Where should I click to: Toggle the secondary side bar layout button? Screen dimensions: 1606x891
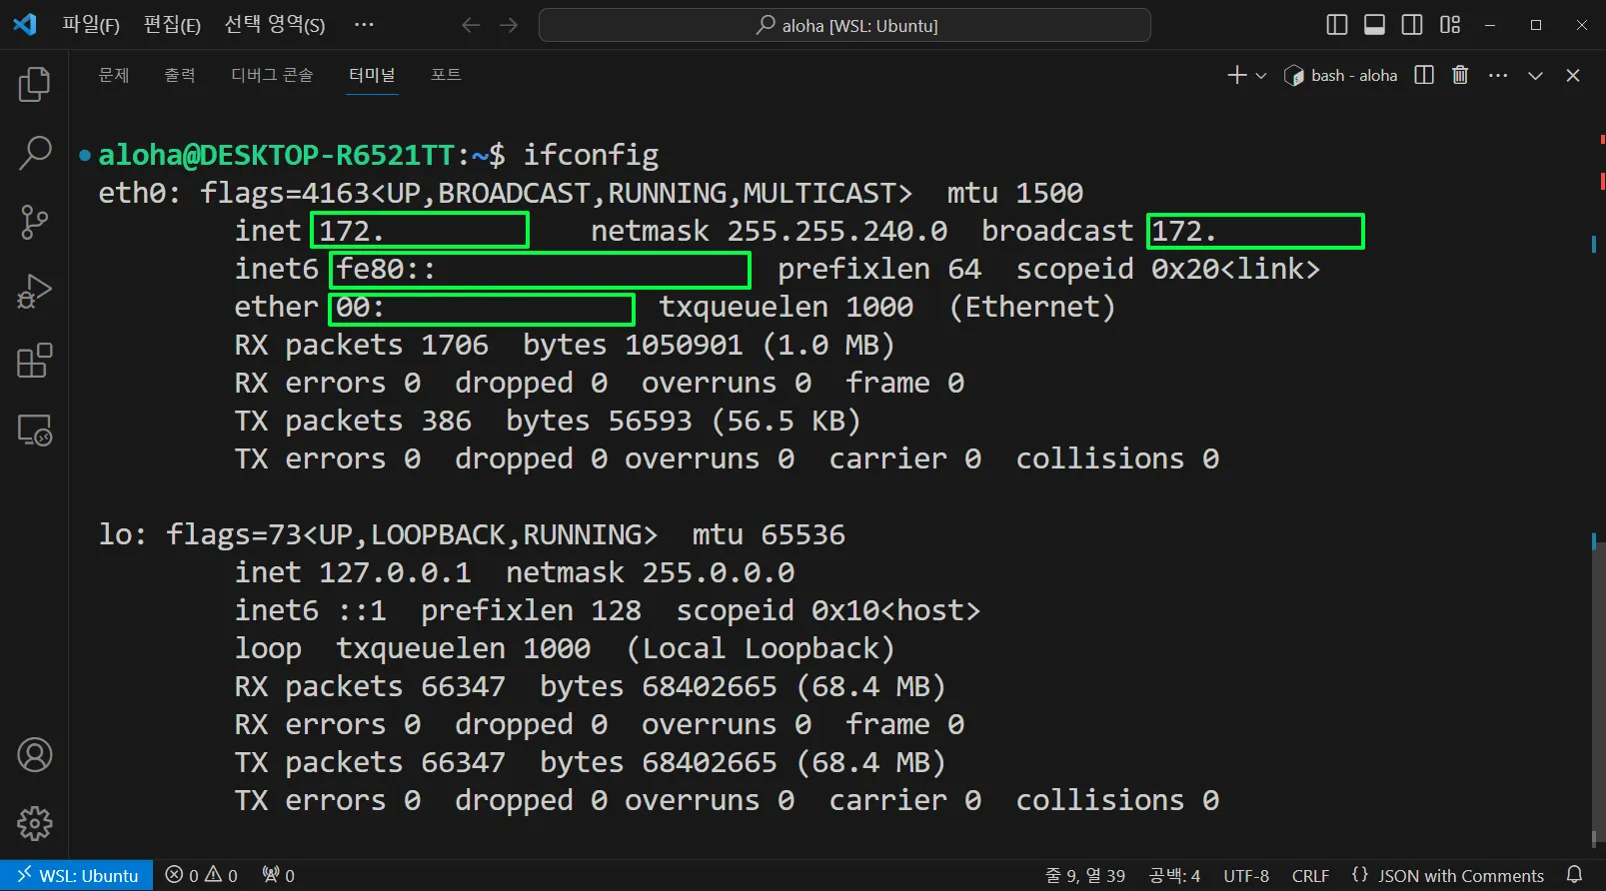pos(1412,25)
